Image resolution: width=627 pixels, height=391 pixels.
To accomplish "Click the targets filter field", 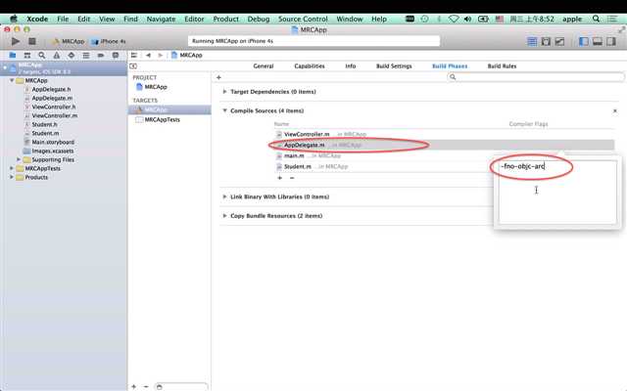I will click(181, 387).
